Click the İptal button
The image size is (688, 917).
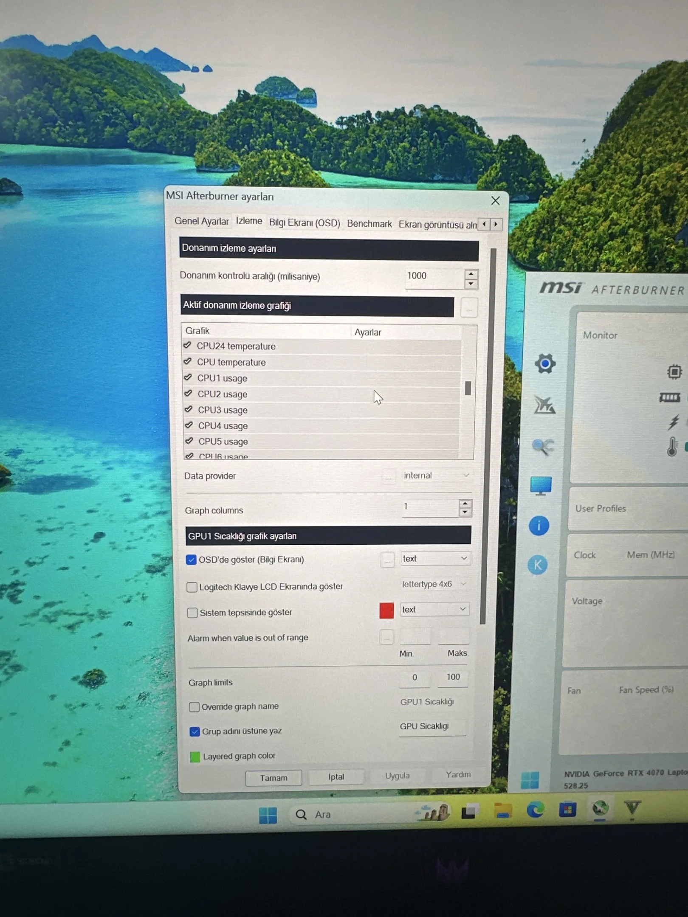(336, 777)
